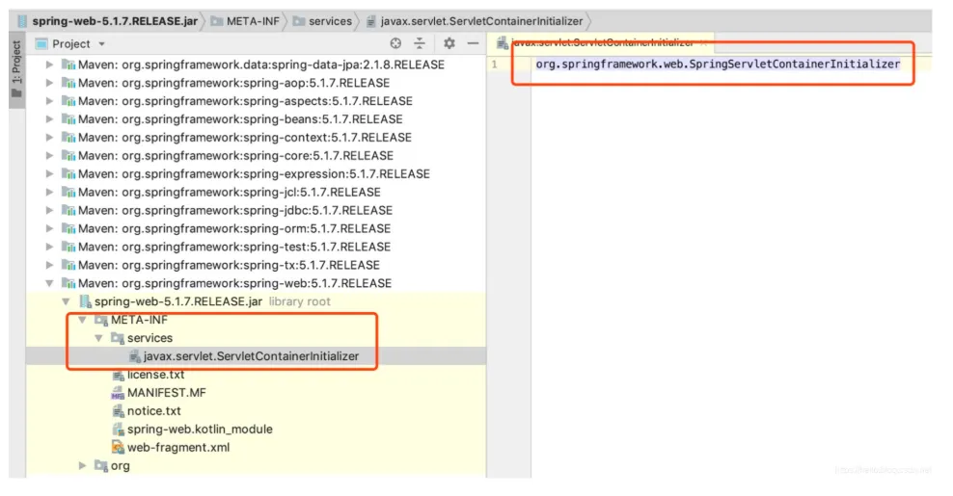Click org.springframework.web.SpringServletContainerInitializer text in editor

coord(718,64)
